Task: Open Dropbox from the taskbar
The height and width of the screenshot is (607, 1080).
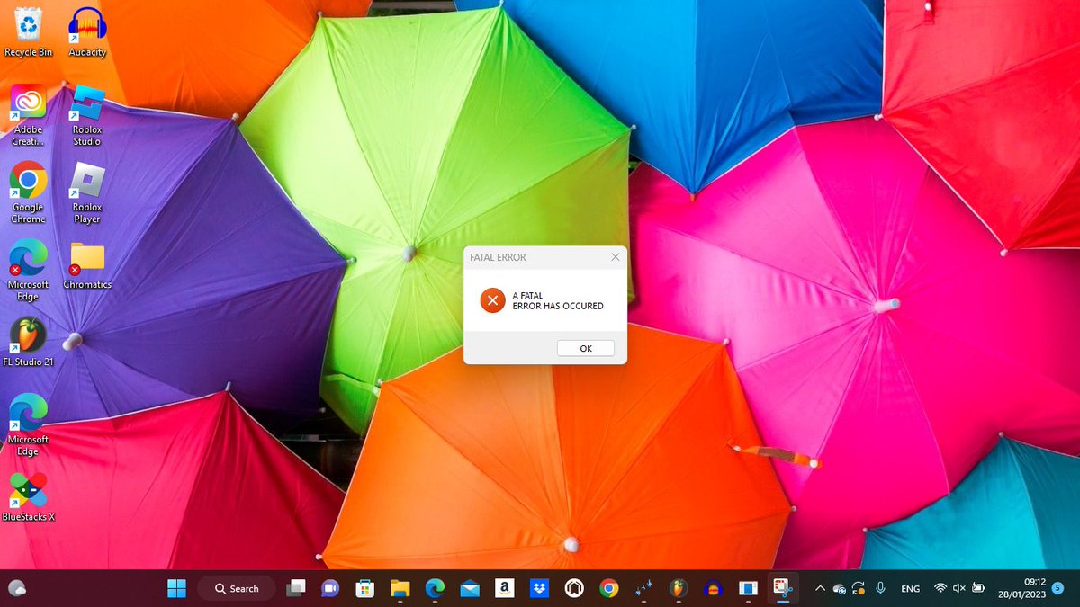Action: tap(539, 588)
